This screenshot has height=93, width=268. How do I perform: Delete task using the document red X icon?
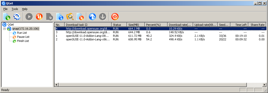(x=80, y=17)
